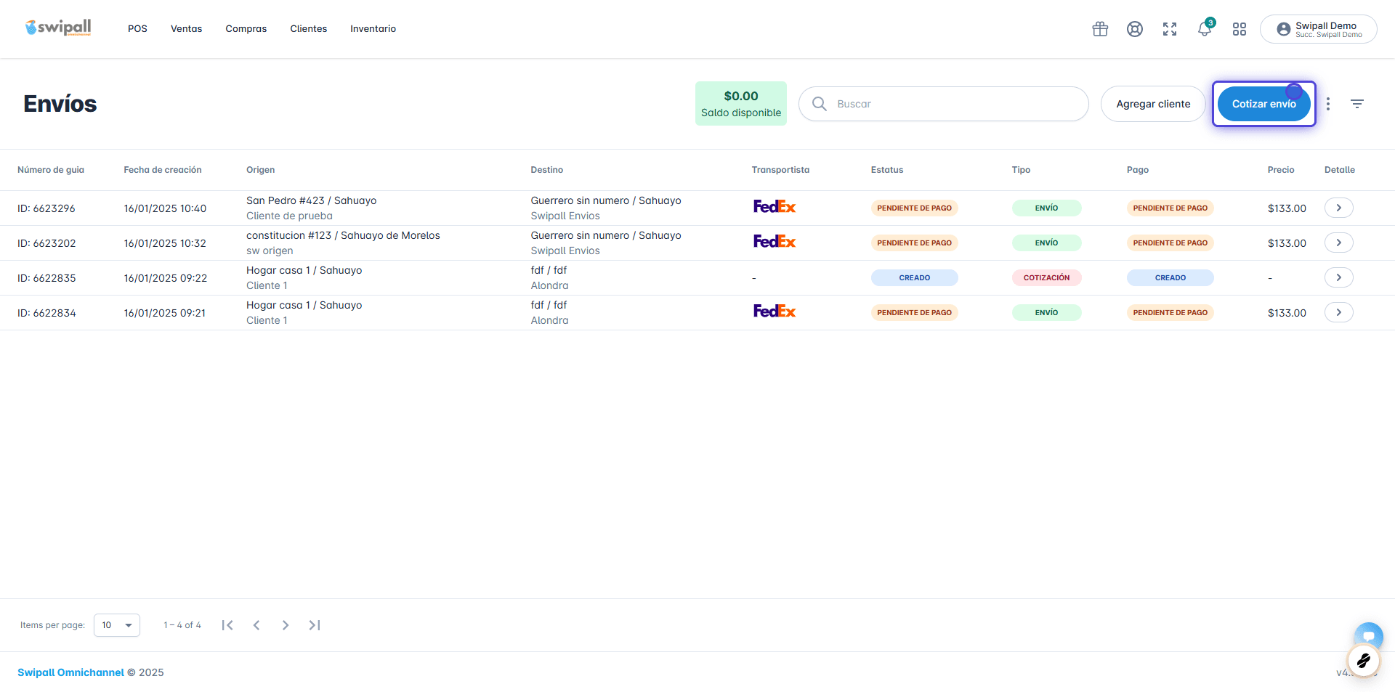
Task: Open items per page dropdown
Action: (x=117, y=625)
